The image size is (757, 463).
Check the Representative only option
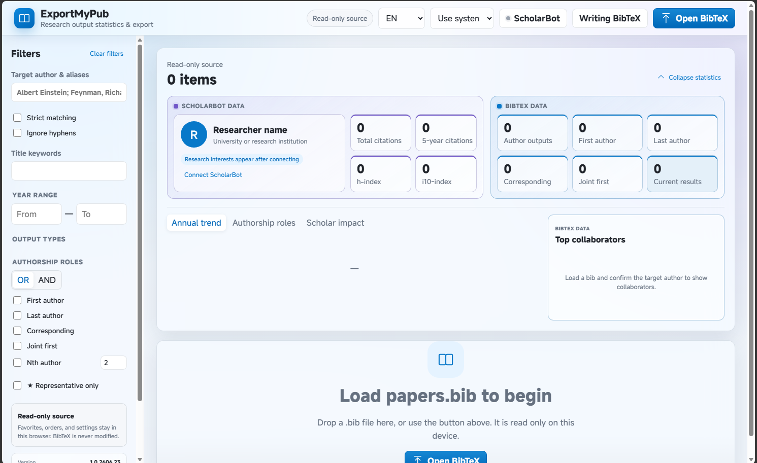tap(17, 385)
